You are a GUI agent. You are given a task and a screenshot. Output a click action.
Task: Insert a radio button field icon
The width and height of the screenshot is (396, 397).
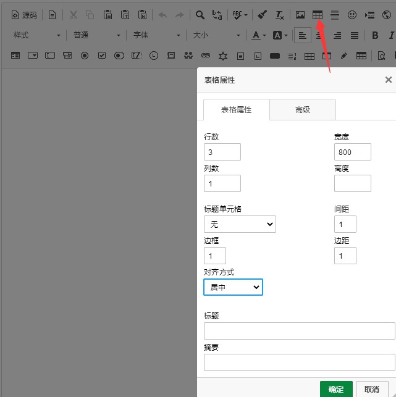pos(85,56)
